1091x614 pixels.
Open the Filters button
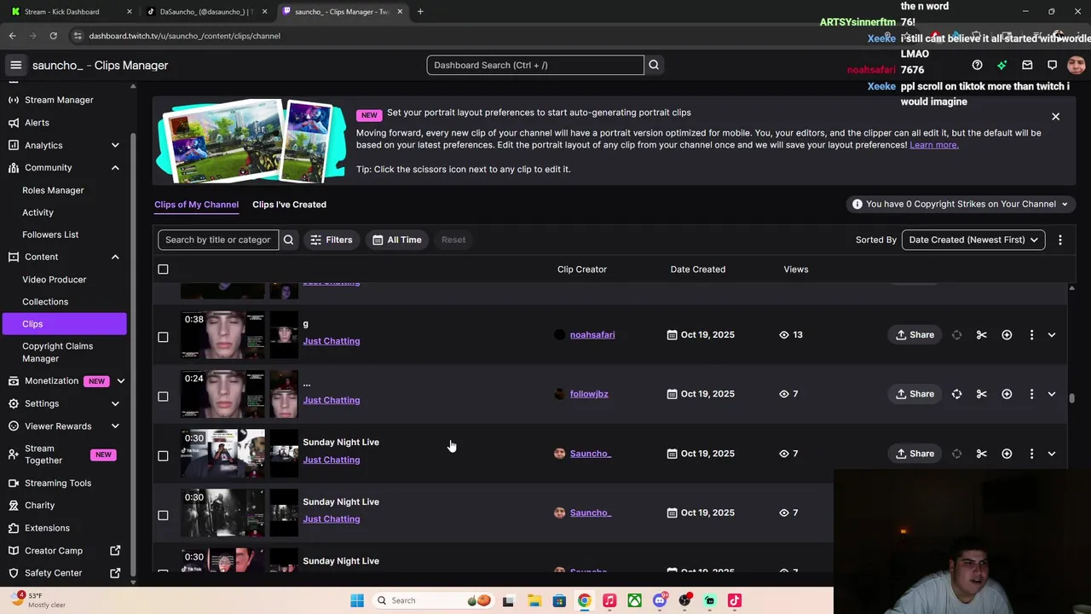pos(331,240)
